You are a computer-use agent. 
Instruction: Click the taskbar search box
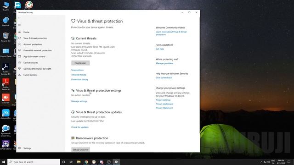(x=34, y=162)
